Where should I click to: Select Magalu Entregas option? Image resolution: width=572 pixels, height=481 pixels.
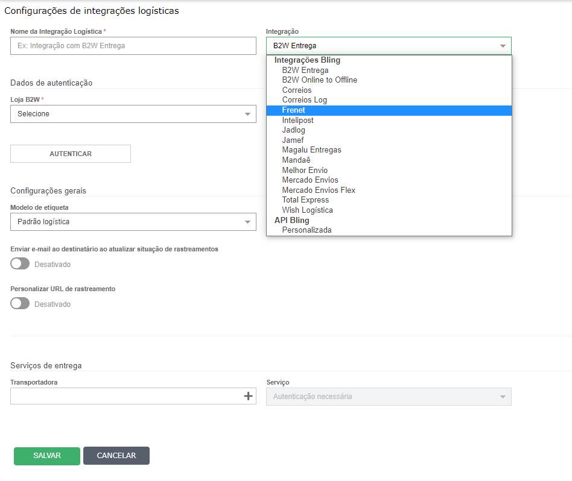point(311,149)
